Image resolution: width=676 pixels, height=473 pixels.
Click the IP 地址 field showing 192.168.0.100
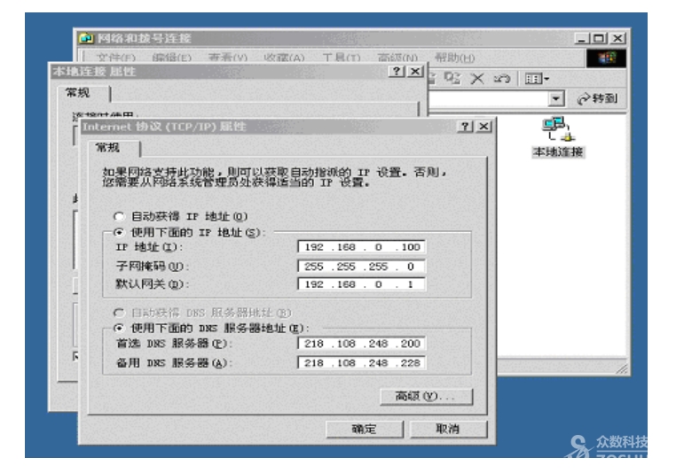pyautogui.click(x=362, y=247)
